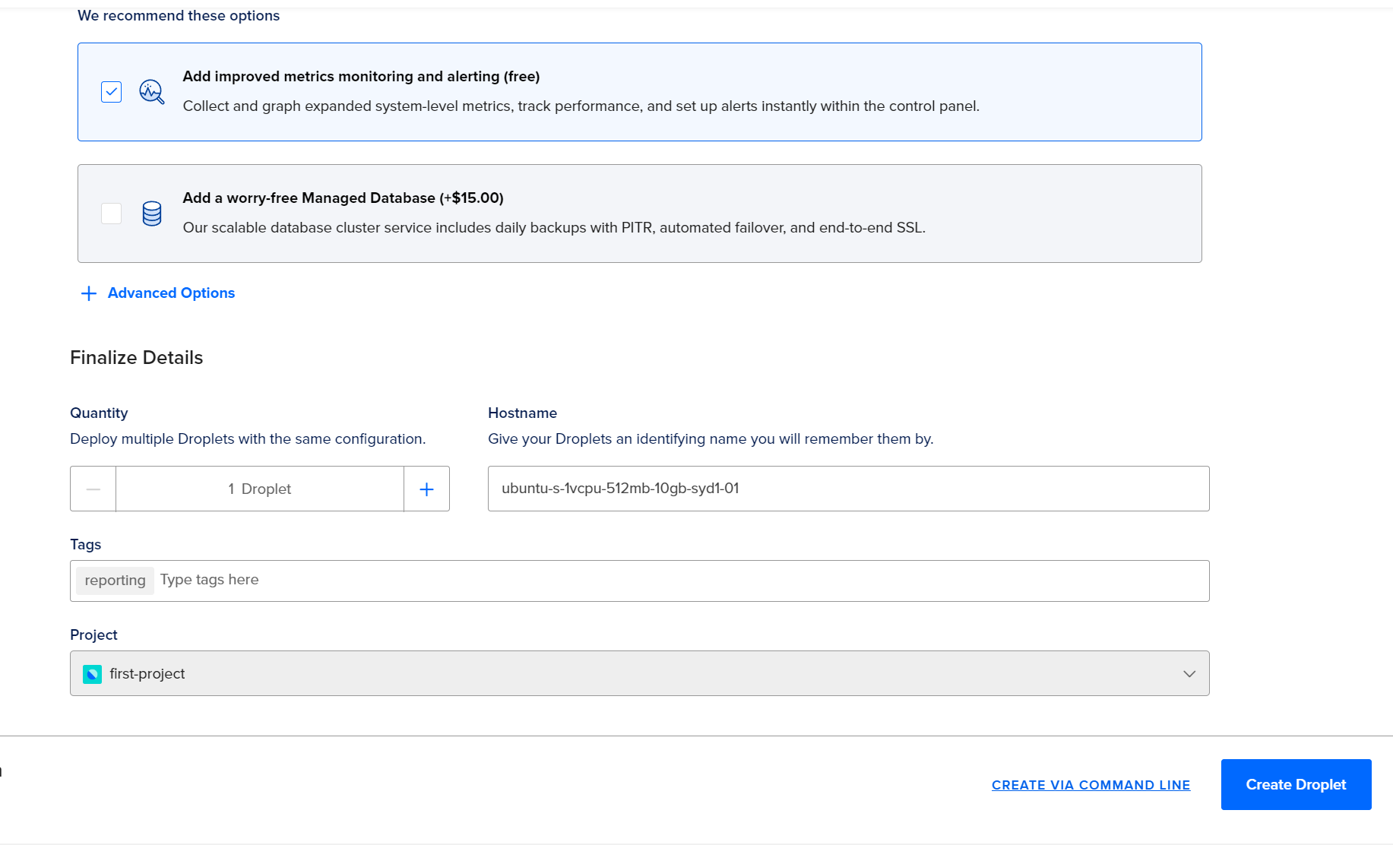Screen dimensions: 1393x845
Task: Focus the 'Type tags here' input
Action: pos(676,580)
